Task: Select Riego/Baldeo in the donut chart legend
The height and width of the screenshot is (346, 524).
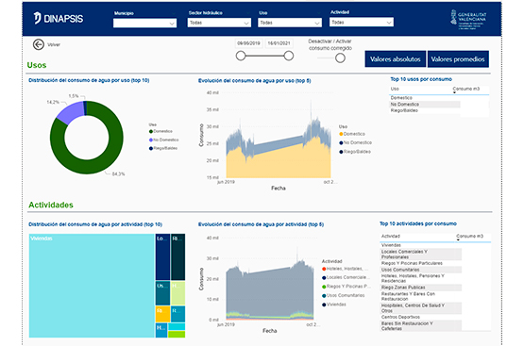Action: [x=163, y=148]
